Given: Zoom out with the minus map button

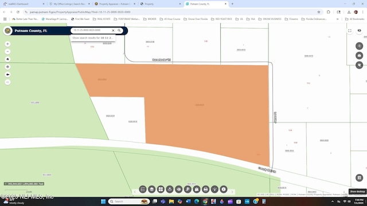Looking at the screenshot, I should 7,51.
